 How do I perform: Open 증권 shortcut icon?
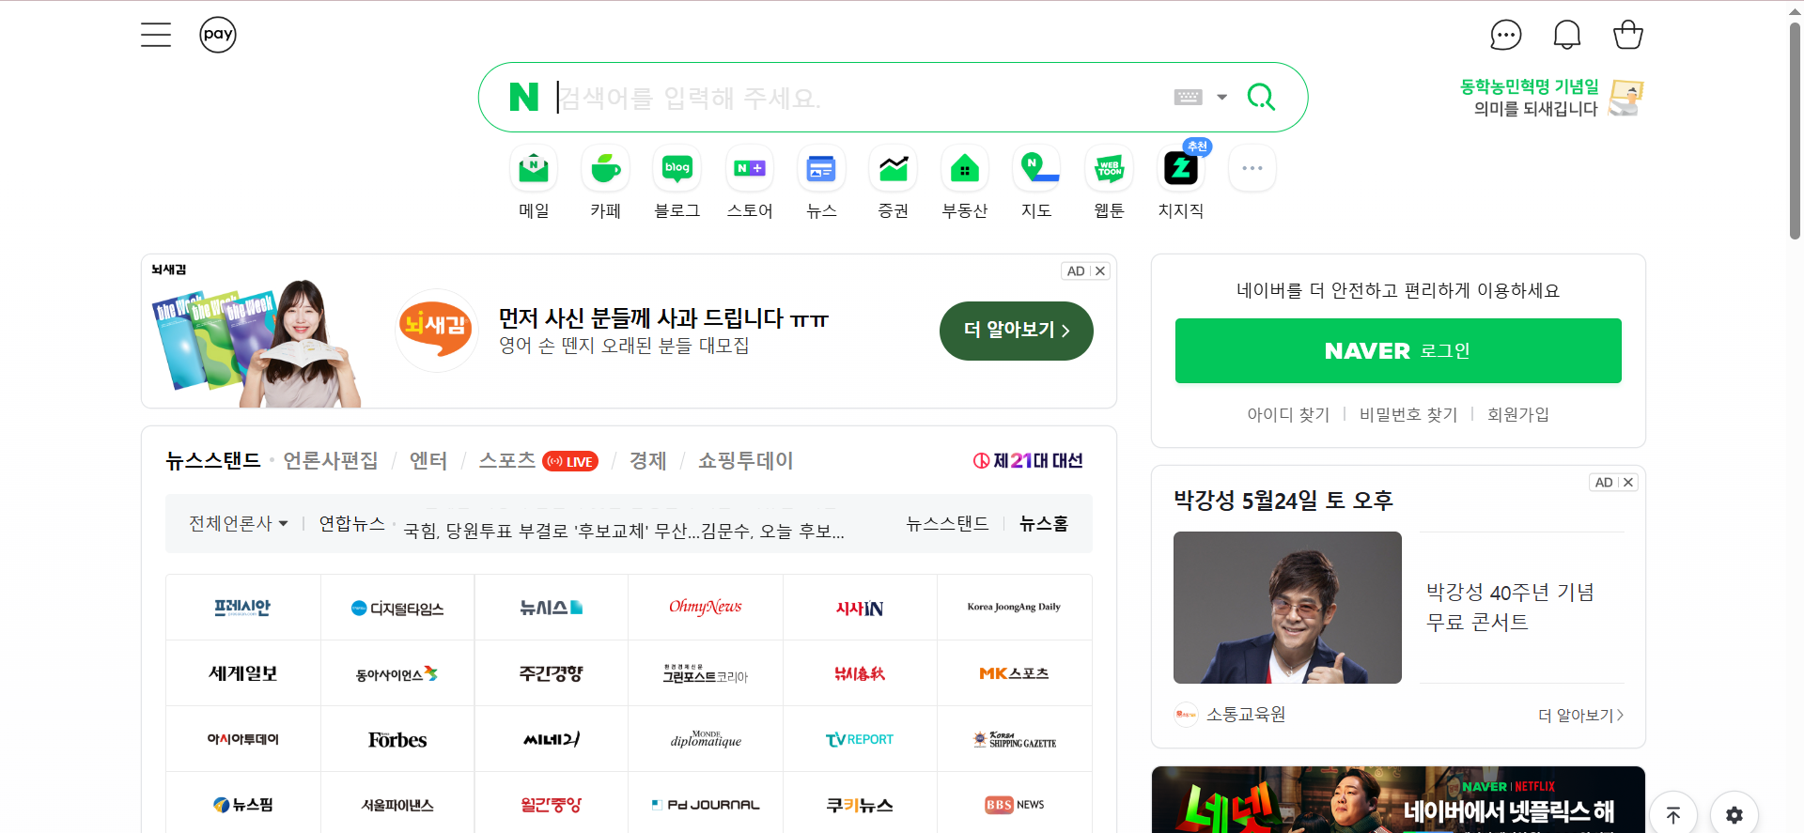894,169
